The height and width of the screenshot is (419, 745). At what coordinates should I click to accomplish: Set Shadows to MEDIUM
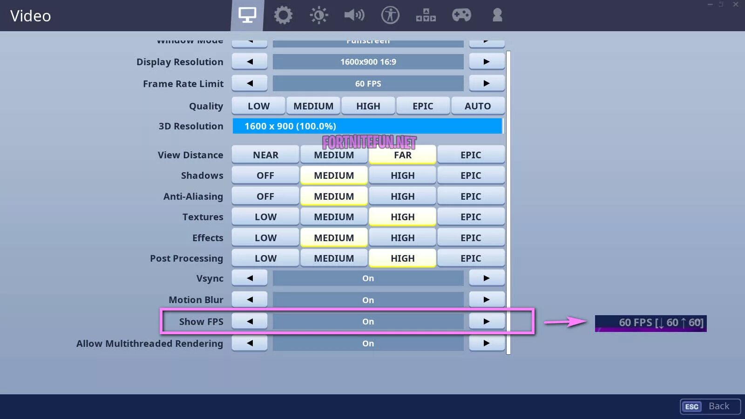[x=334, y=176]
